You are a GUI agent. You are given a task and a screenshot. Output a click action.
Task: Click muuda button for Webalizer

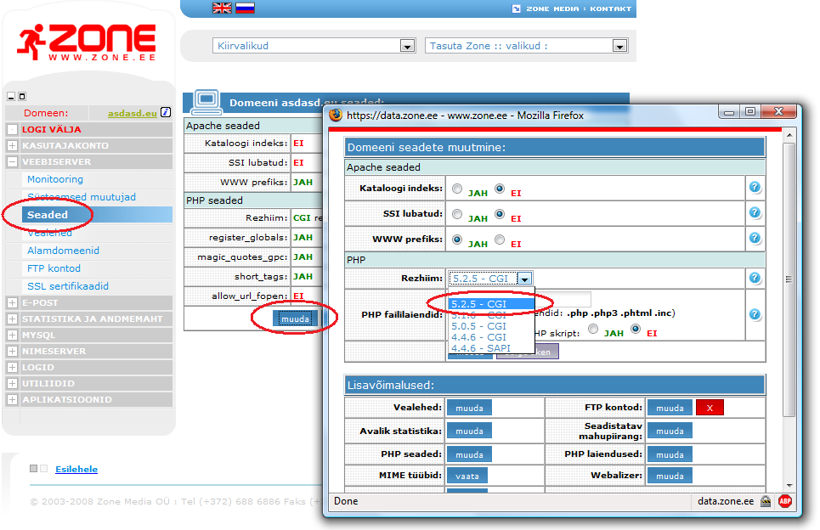670,476
